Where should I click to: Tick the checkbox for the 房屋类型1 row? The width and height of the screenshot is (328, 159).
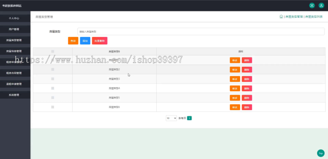click(53, 60)
